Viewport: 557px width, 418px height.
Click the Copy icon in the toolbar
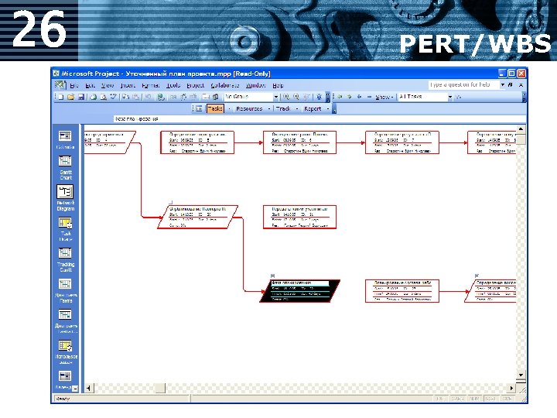126,97
